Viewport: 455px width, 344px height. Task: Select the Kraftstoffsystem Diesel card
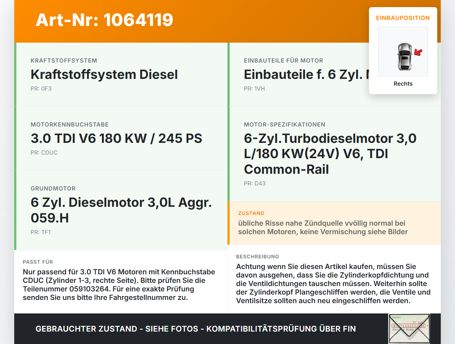[x=121, y=75]
